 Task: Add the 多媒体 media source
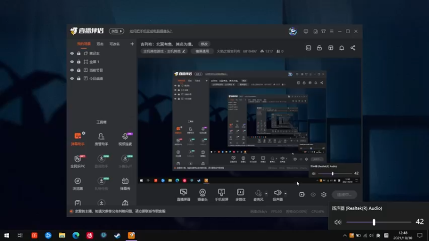click(x=240, y=195)
